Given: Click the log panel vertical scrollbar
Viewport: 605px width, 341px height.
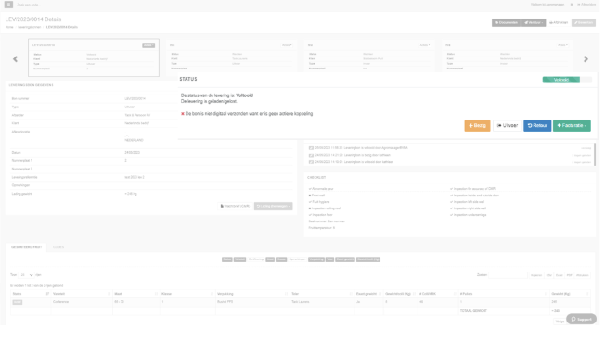Looking at the screenshot, I should pos(594,155).
